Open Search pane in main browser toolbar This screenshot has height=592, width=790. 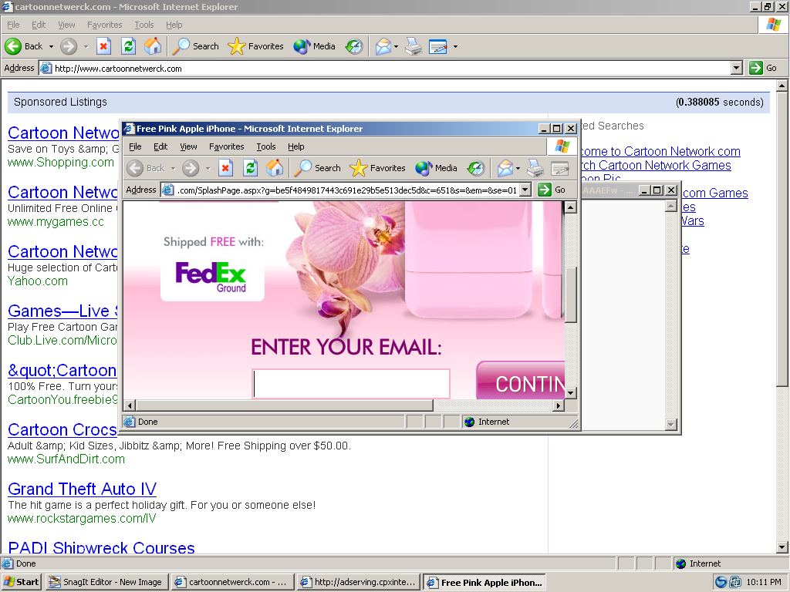tap(195, 46)
